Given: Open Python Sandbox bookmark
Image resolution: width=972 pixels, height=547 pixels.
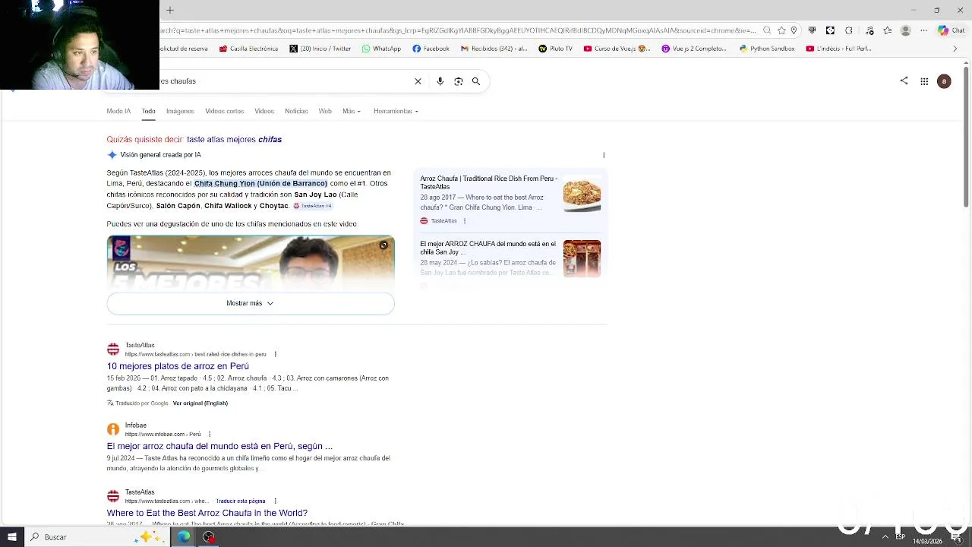Looking at the screenshot, I should pyautogui.click(x=767, y=49).
